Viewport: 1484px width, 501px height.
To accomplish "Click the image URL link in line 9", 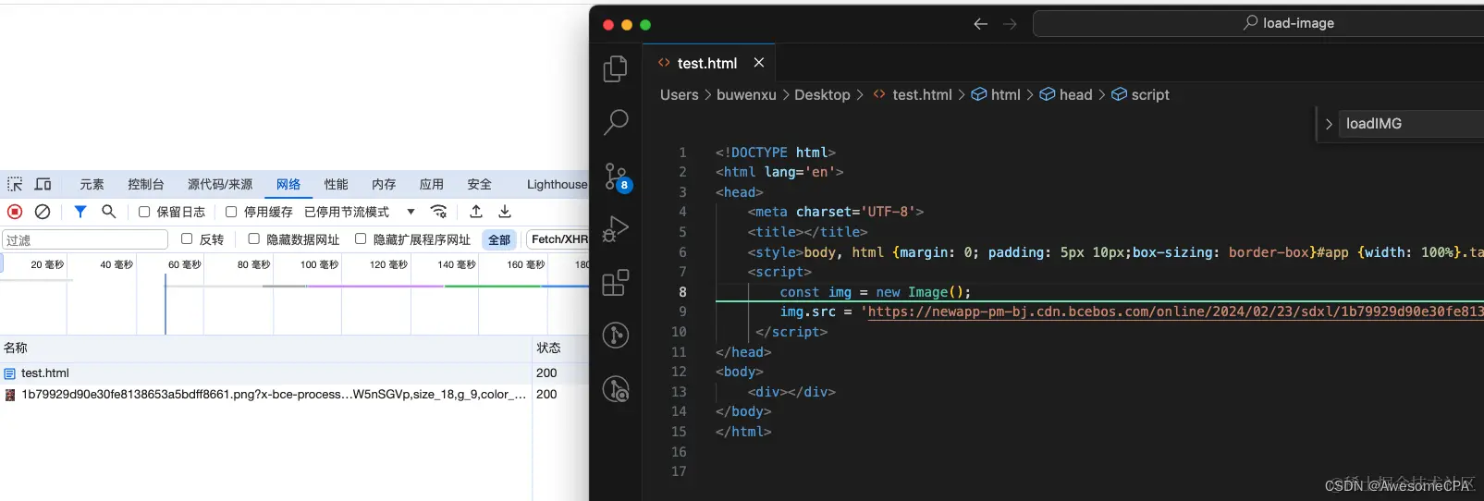I will [1175, 312].
